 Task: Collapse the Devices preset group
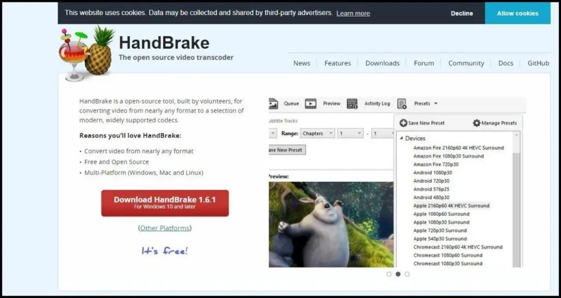tap(401, 138)
